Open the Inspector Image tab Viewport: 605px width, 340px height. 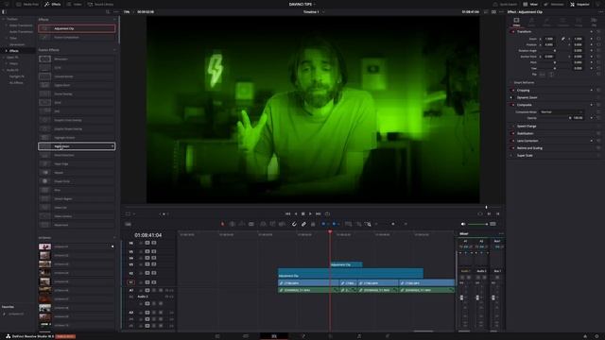point(579,22)
